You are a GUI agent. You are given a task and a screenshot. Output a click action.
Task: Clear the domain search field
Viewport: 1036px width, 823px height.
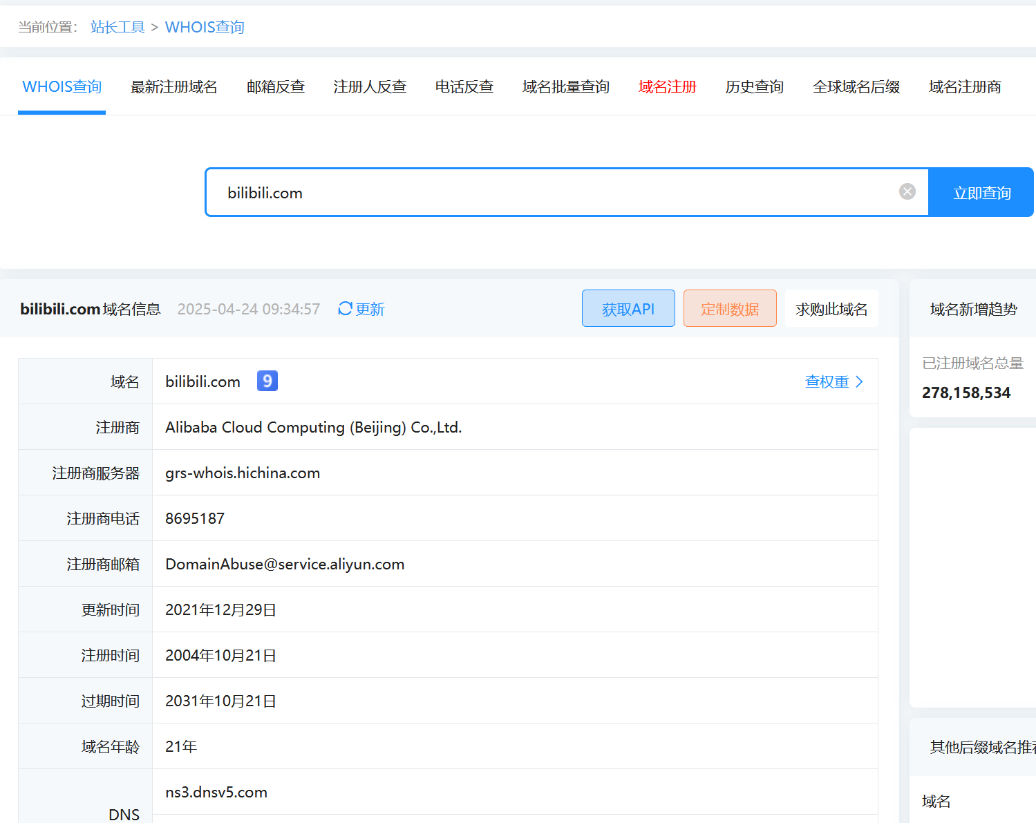coord(907,191)
